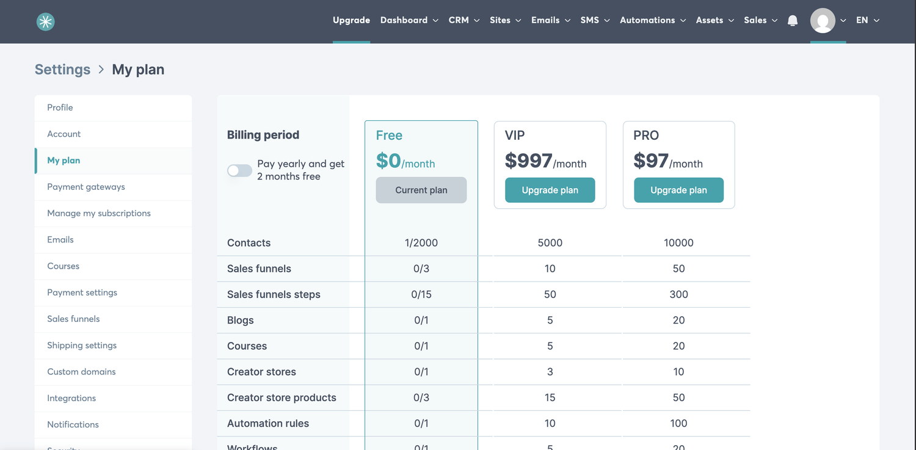Screen dimensions: 916x450
Task: Click Upgrade plan for VIP
Action: click(x=550, y=190)
